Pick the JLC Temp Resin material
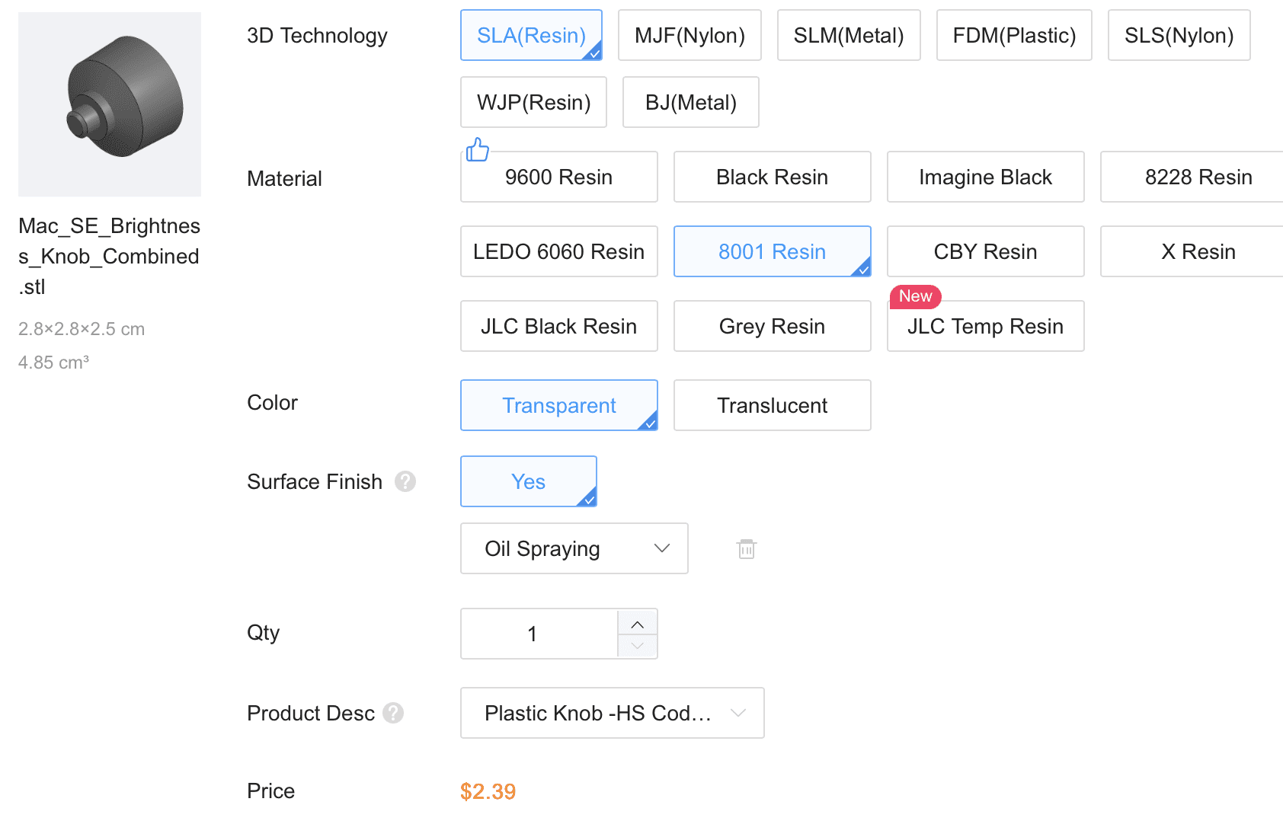 [985, 326]
